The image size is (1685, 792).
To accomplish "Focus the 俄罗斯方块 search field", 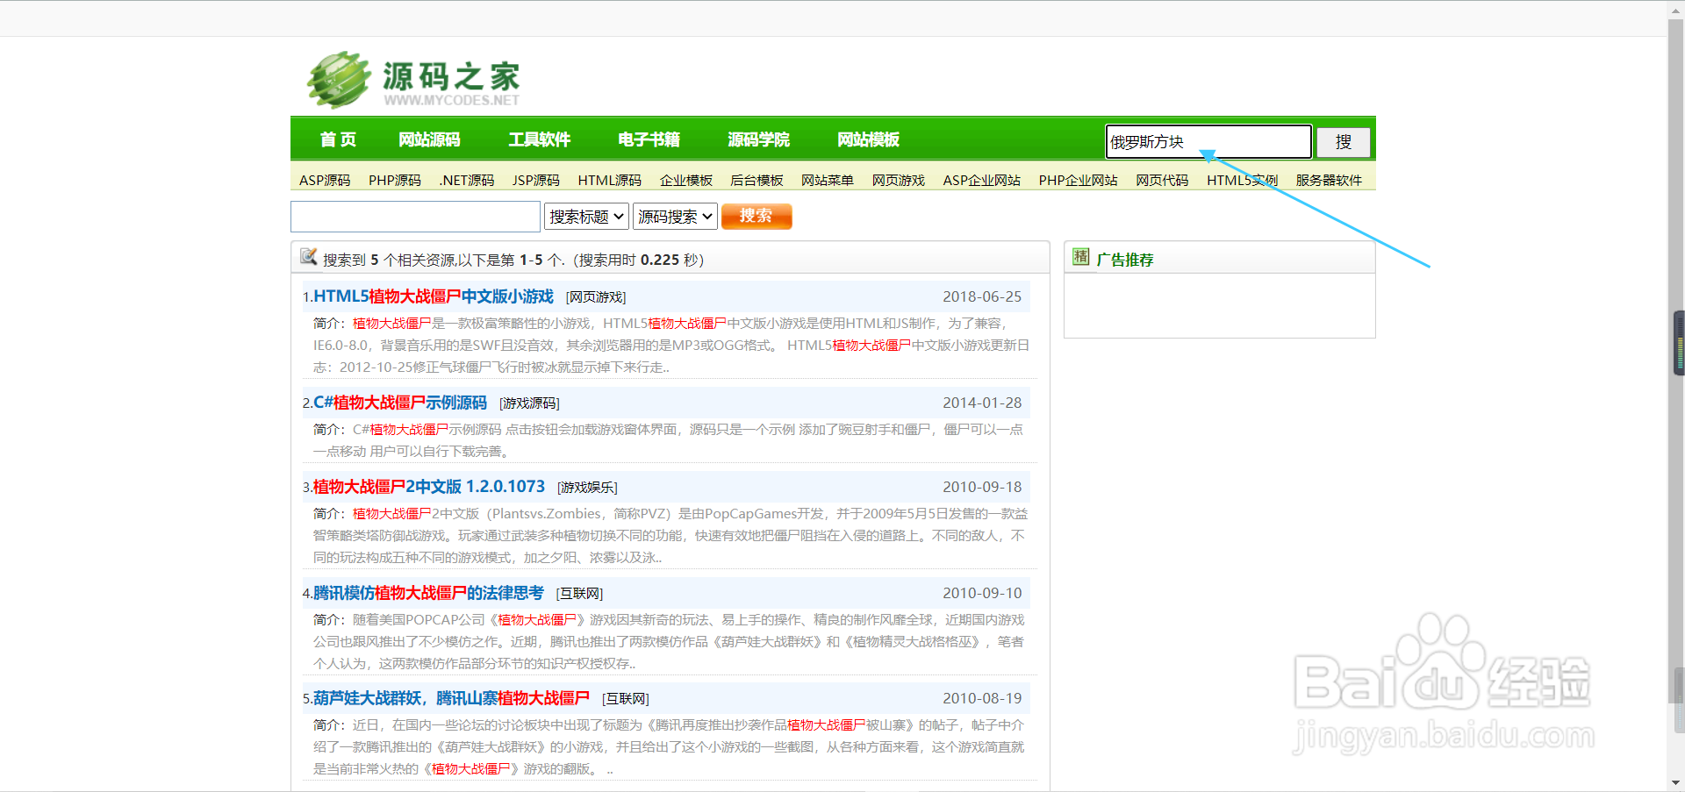I will point(1208,142).
